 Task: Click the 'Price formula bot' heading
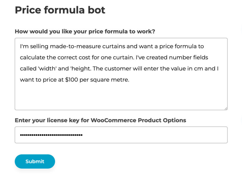point(60,10)
